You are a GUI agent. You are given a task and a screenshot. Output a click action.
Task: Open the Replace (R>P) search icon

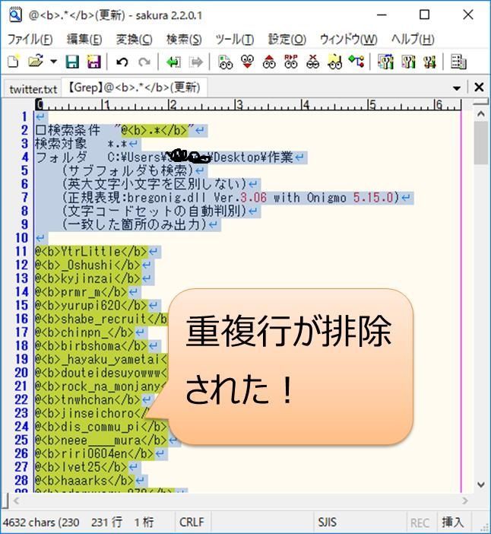click(x=291, y=62)
